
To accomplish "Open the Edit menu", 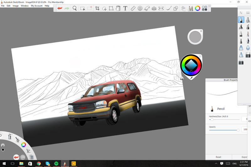I will [x=8, y=6].
